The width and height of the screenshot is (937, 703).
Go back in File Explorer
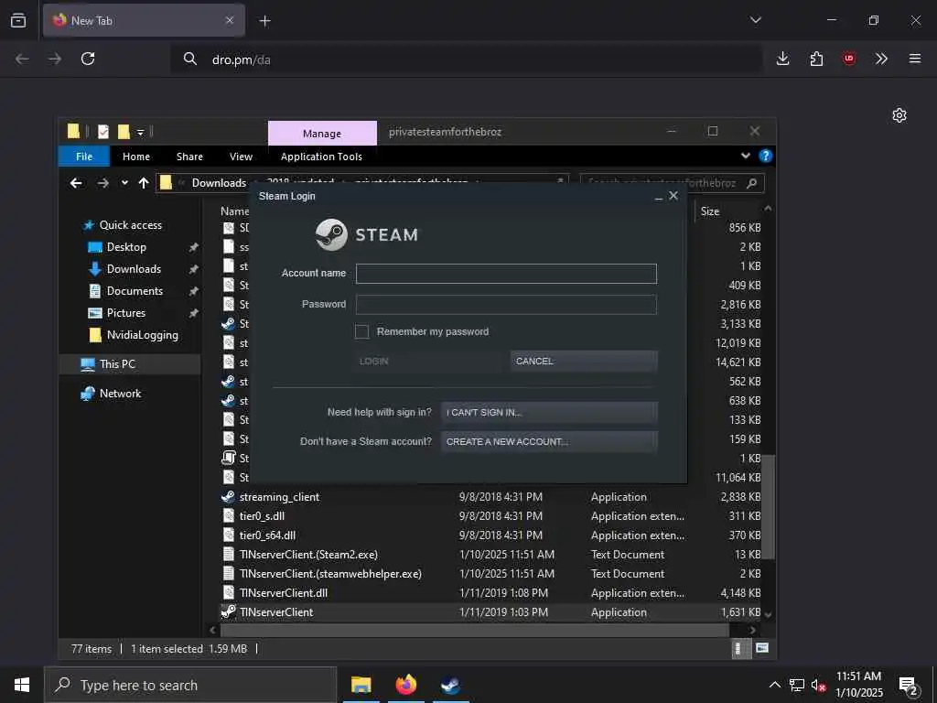pos(76,183)
